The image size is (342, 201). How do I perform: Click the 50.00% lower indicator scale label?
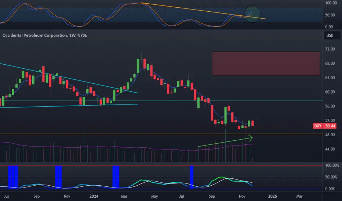tap(331, 177)
